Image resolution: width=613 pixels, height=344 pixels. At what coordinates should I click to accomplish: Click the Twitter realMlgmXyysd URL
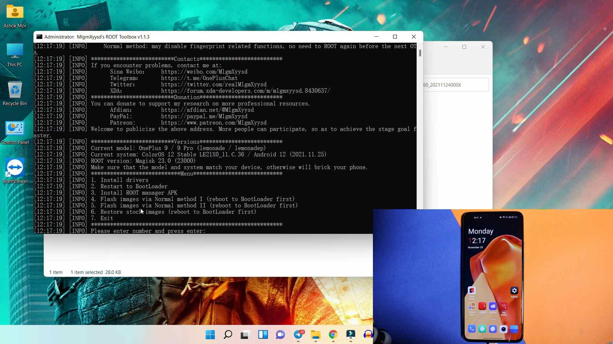coord(214,84)
